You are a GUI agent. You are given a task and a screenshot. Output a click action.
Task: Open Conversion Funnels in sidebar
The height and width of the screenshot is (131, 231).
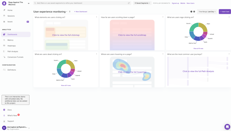pyautogui.click(x=15, y=57)
